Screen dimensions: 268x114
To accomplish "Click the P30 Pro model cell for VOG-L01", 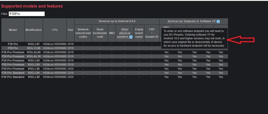I will 13,44.
